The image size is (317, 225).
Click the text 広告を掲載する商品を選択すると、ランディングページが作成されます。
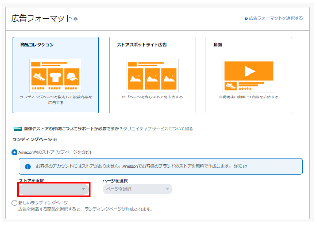tap(86, 209)
